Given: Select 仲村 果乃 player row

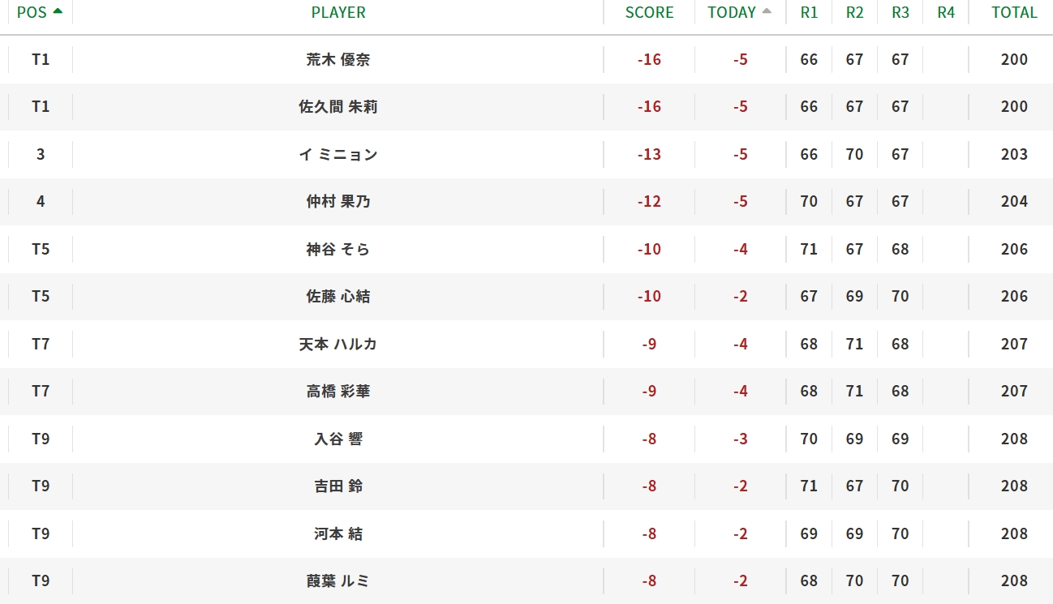Looking at the screenshot, I should [526, 202].
